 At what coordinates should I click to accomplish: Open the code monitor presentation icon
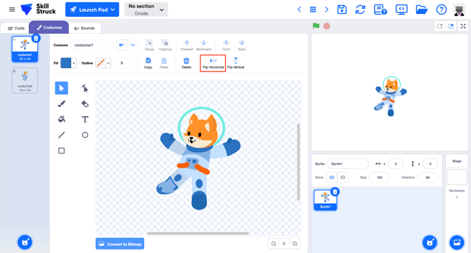coord(401,10)
